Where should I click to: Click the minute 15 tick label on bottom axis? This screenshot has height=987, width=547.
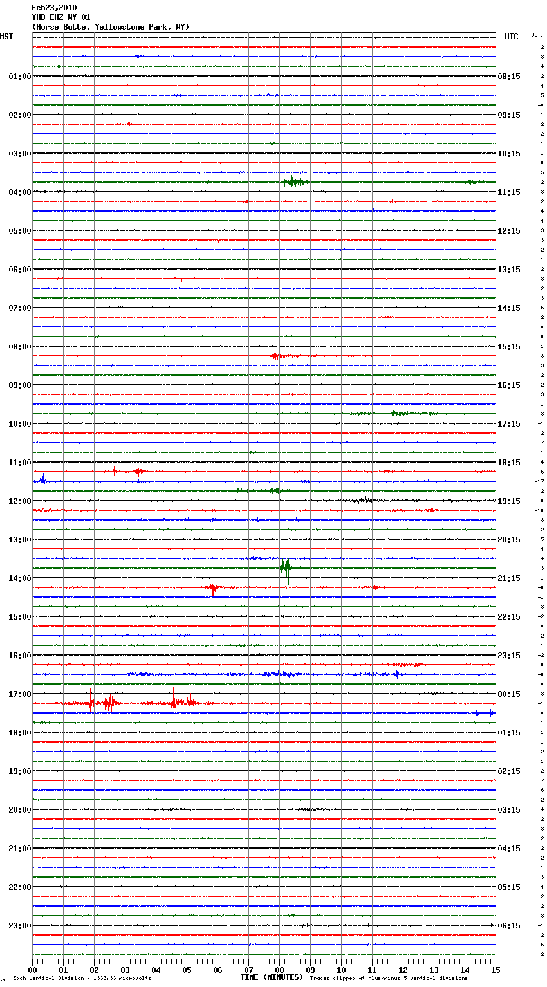pos(496,970)
